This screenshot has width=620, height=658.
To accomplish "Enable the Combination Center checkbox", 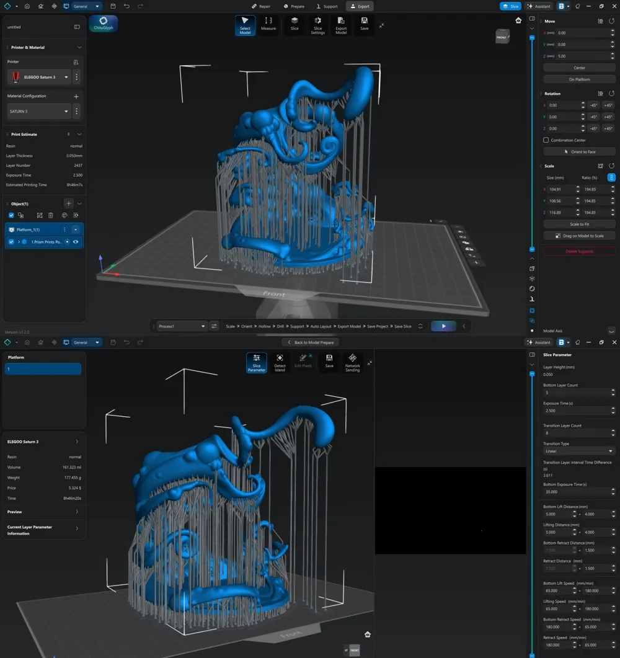I will coord(546,140).
